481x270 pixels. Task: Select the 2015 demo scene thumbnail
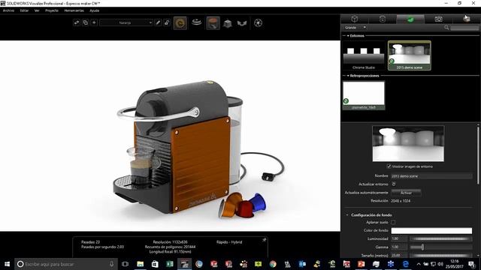(409, 55)
